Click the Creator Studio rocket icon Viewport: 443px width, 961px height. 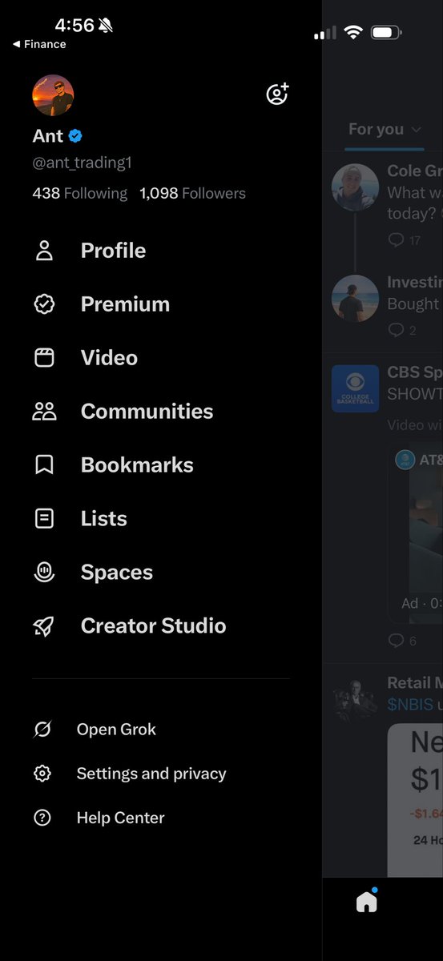coord(44,626)
